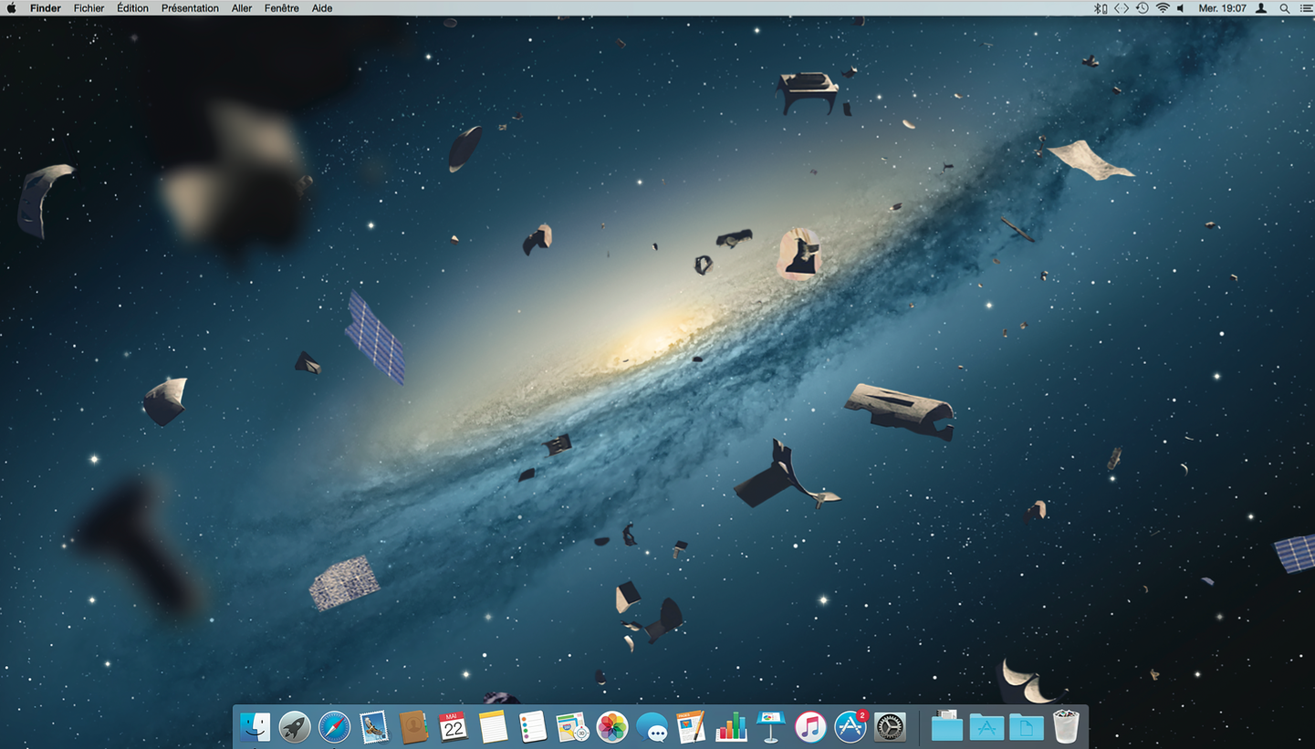Open the Time Machine status menu

(1142, 8)
